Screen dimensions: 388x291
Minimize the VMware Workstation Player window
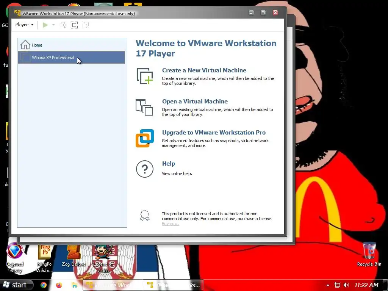[x=251, y=13]
